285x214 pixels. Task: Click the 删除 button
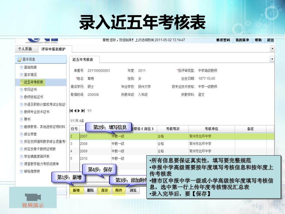(90, 190)
